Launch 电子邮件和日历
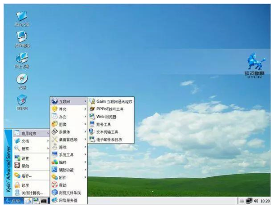Image resolution: width=275 pixels, height=208 pixels. 111,139
